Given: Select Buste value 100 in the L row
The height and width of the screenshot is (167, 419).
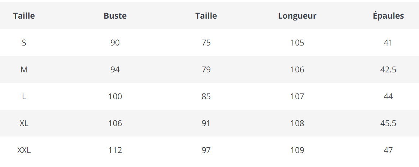Looking at the screenshot, I should pyautogui.click(x=115, y=96).
